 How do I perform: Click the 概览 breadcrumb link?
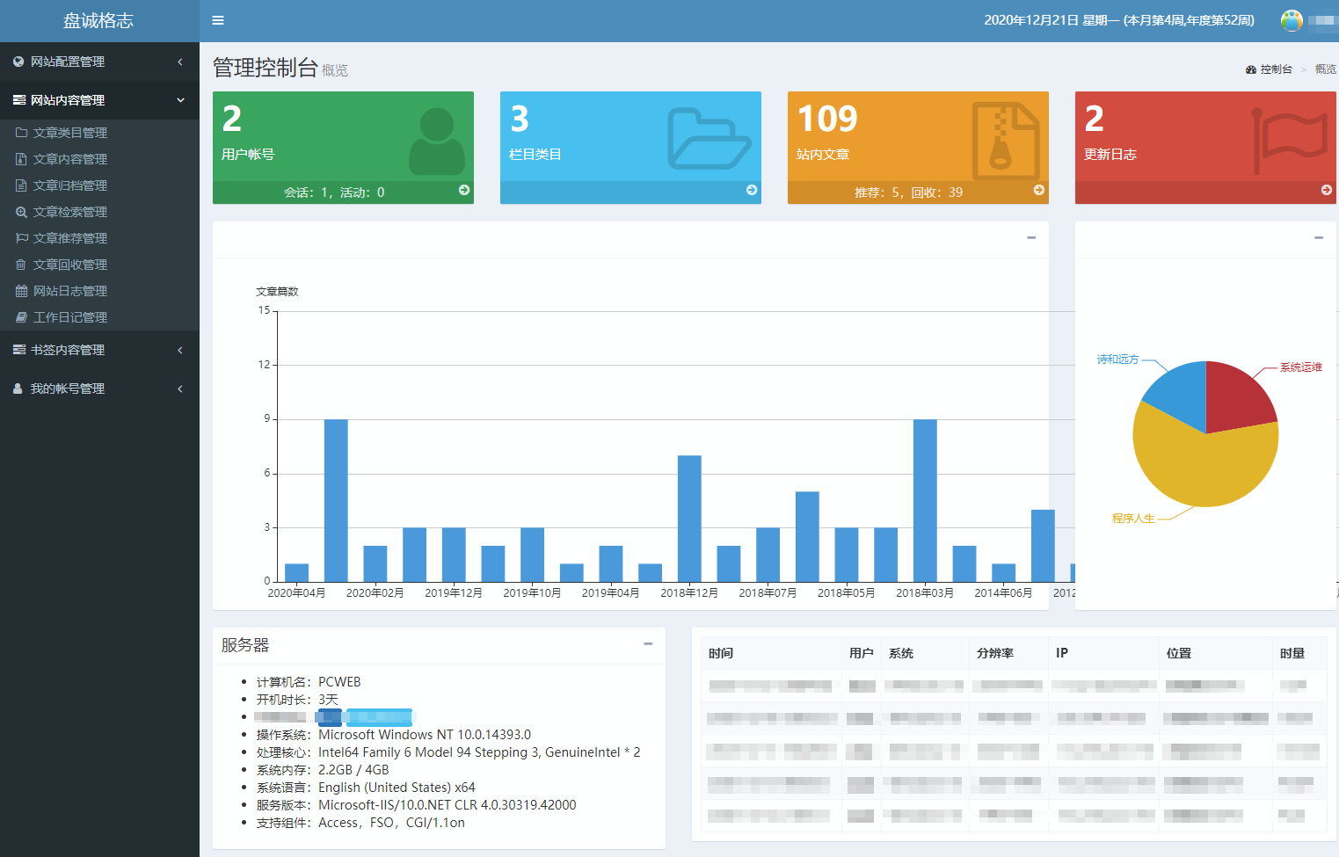pyautogui.click(x=1324, y=68)
